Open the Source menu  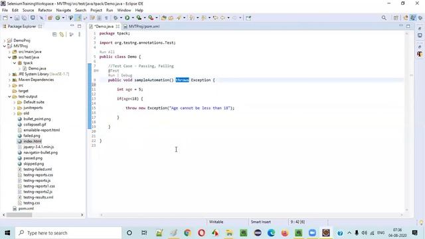tap(28, 10)
